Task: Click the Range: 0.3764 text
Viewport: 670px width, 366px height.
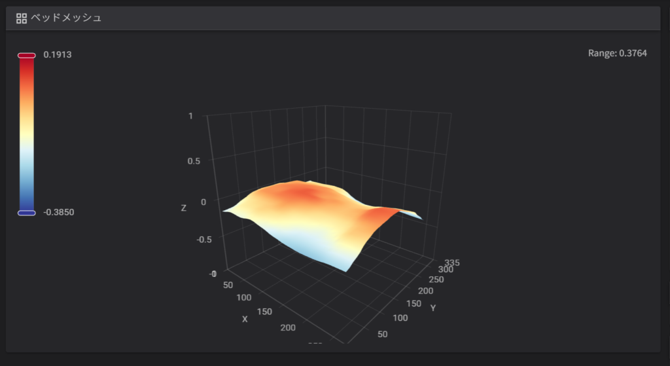Action: [x=617, y=53]
